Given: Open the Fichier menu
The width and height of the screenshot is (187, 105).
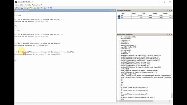Looking at the screenshot, I should pyautogui.click(x=17, y=5).
